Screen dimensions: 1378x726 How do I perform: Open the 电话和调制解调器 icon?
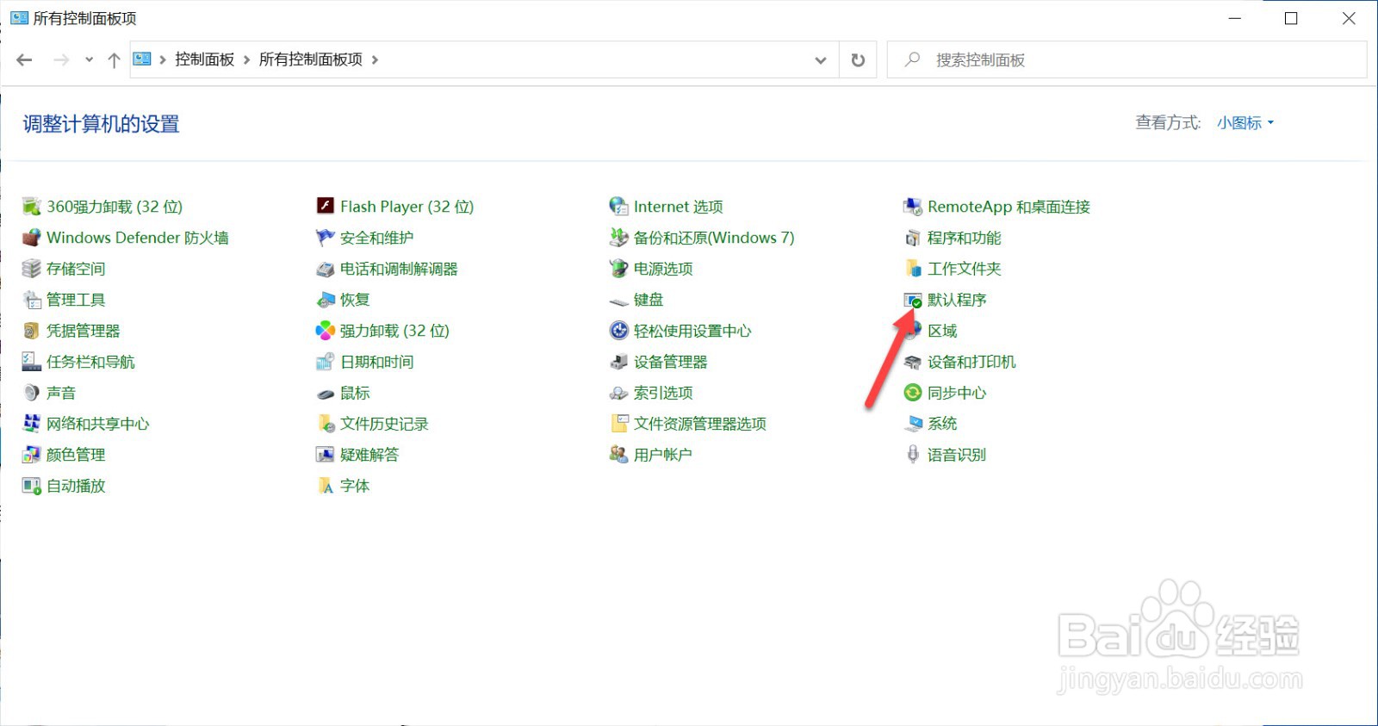pos(326,269)
